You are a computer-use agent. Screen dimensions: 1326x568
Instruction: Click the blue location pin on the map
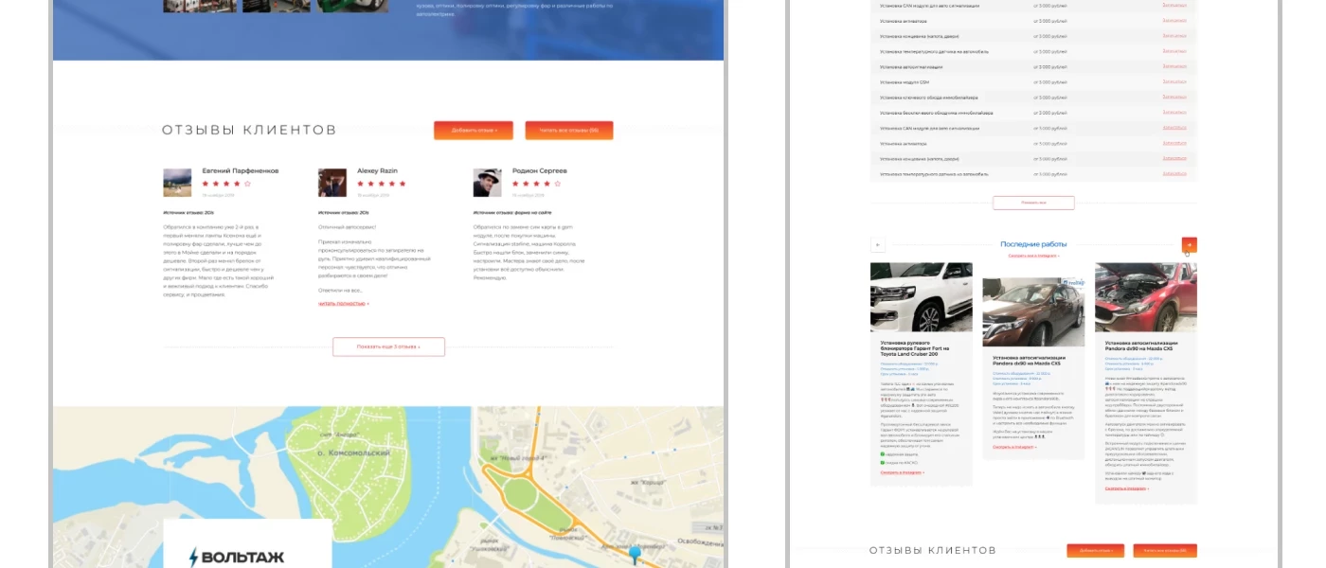(634, 553)
